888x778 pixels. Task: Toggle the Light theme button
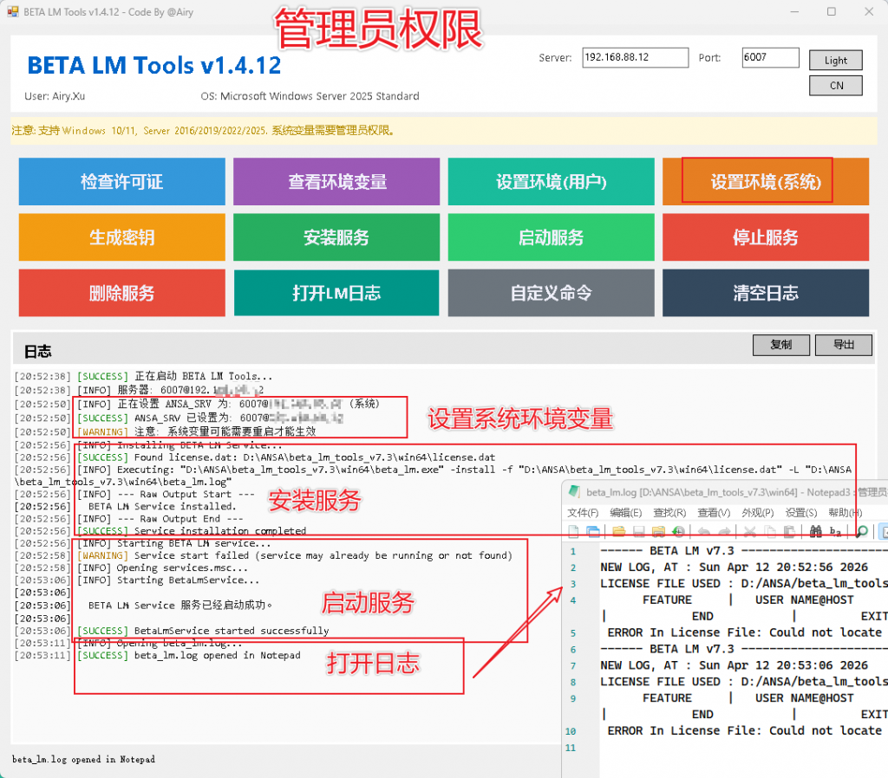836,60
